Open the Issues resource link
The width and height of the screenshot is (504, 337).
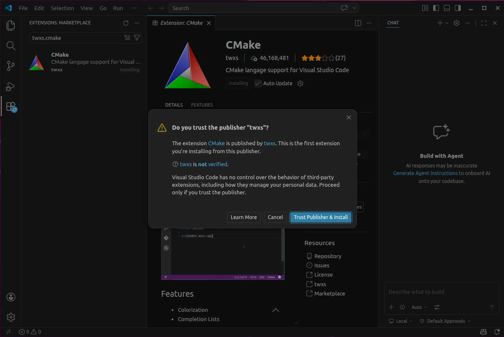point(321,265)
